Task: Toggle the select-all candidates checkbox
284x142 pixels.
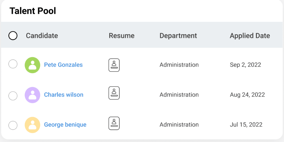Action: pos(13,36)
